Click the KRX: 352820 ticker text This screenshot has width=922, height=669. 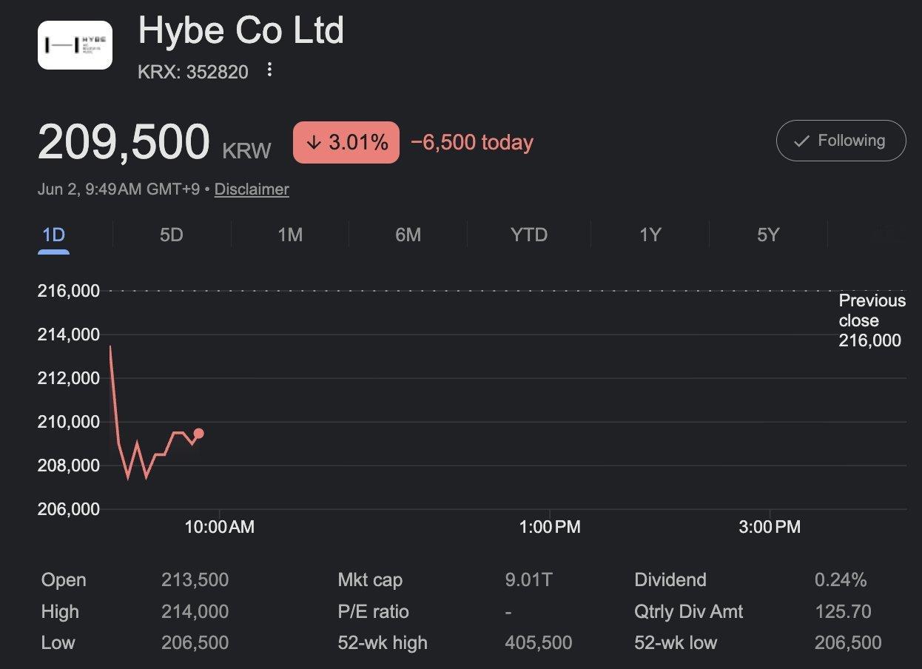[193, 72]
